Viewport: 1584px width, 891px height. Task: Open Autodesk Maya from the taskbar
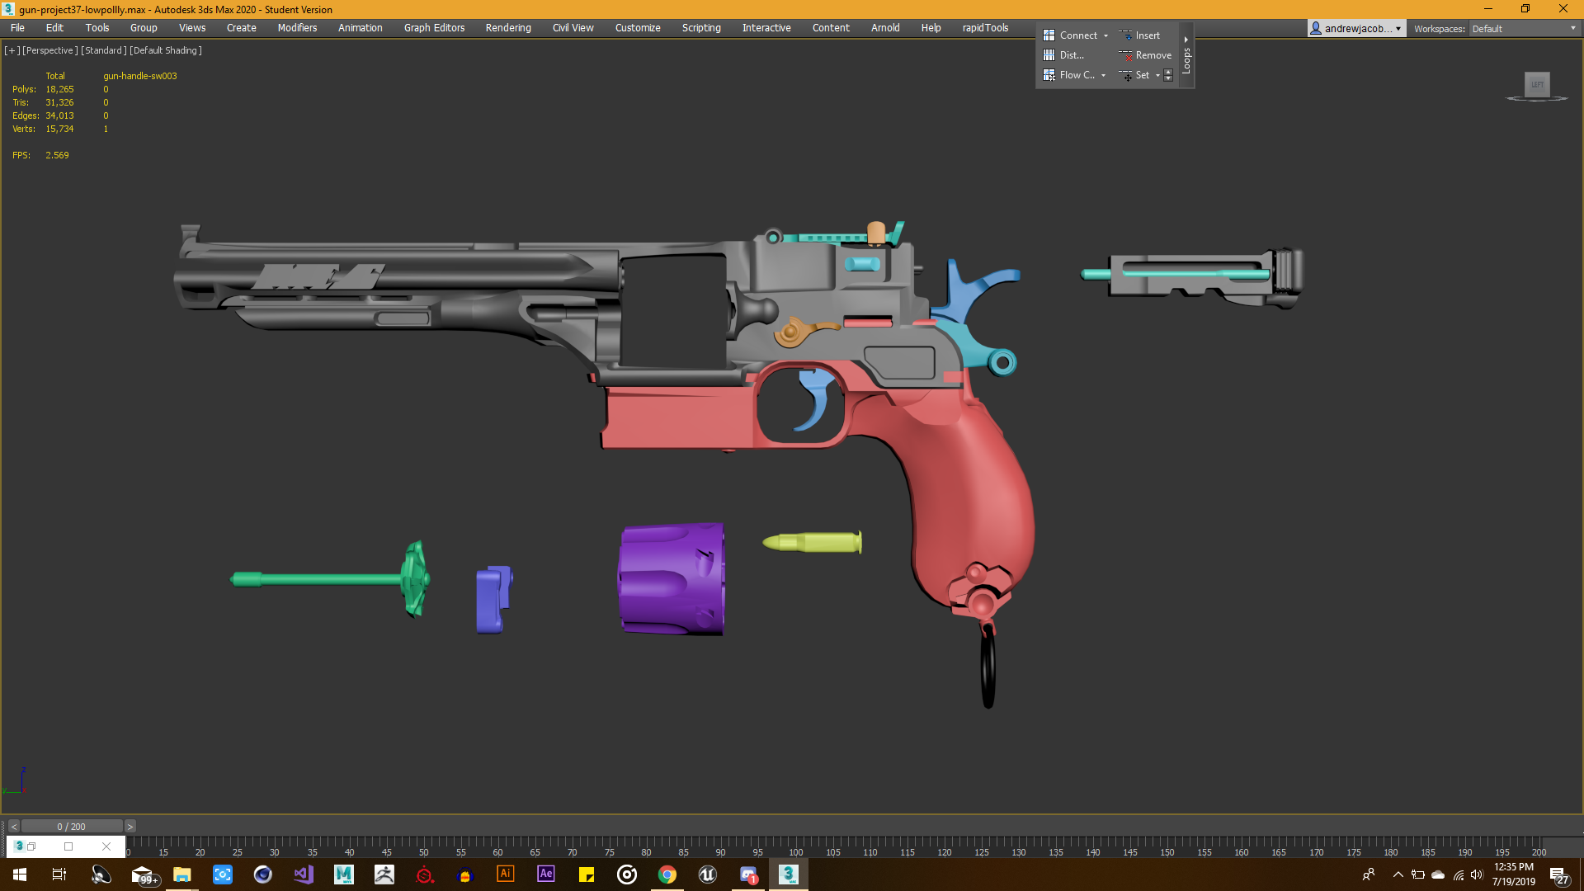(344, 874)
